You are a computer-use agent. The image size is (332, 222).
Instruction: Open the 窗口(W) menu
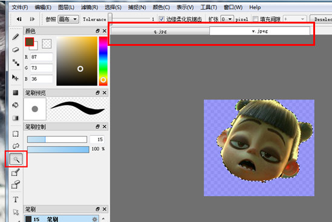click(x=233, y=7)
